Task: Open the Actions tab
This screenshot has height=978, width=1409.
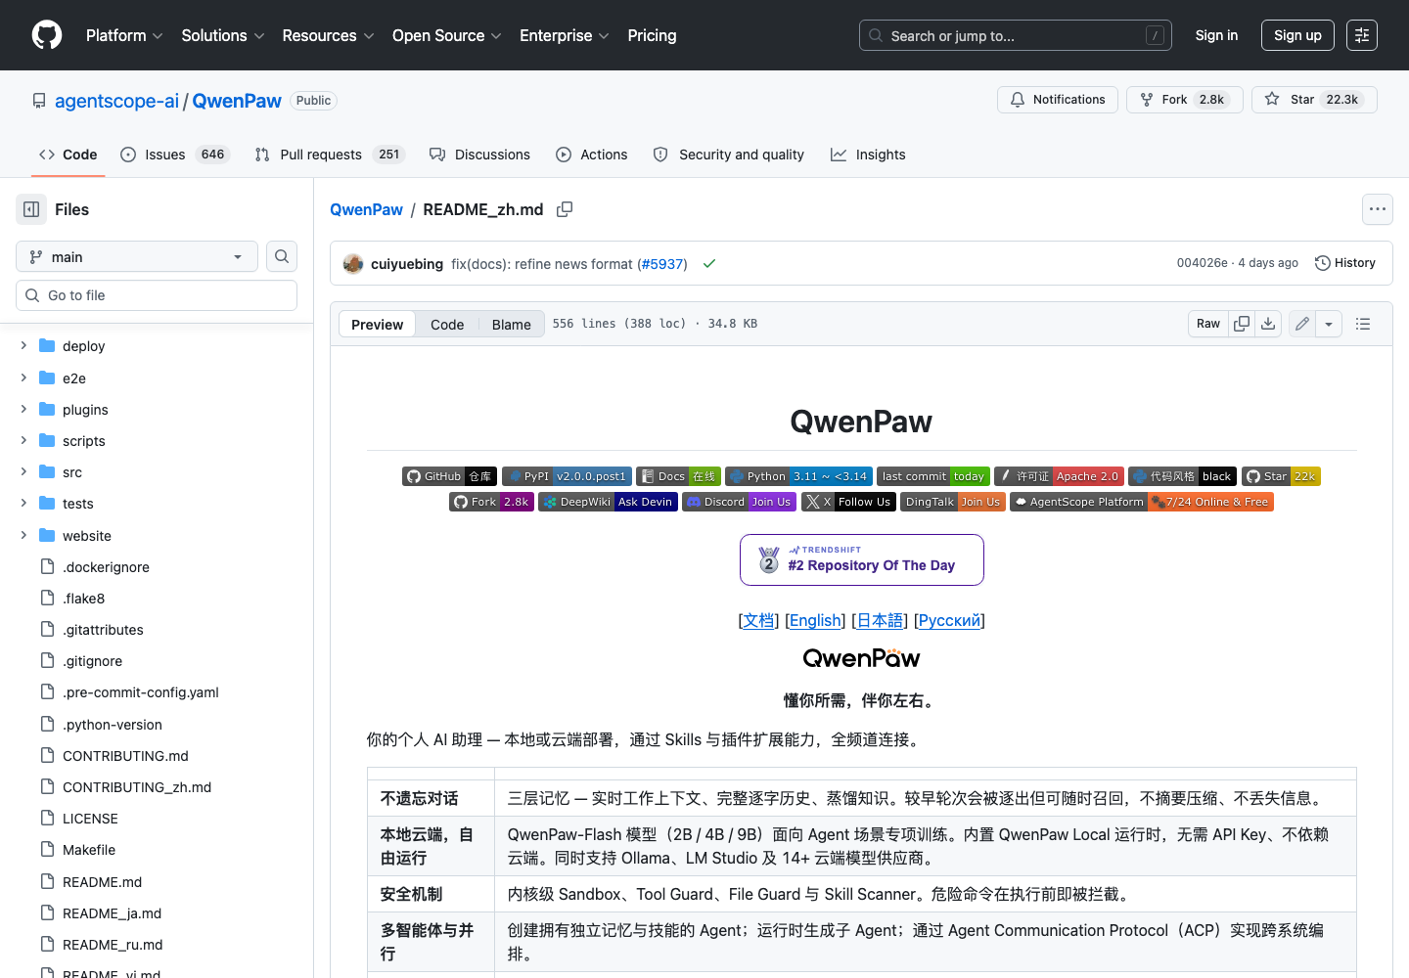Action: pos(592,155)
